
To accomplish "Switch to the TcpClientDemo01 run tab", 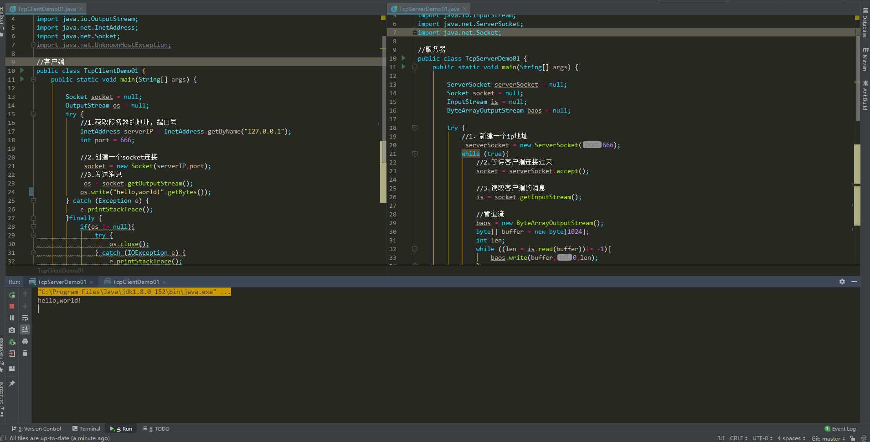I will click(135, 282).
